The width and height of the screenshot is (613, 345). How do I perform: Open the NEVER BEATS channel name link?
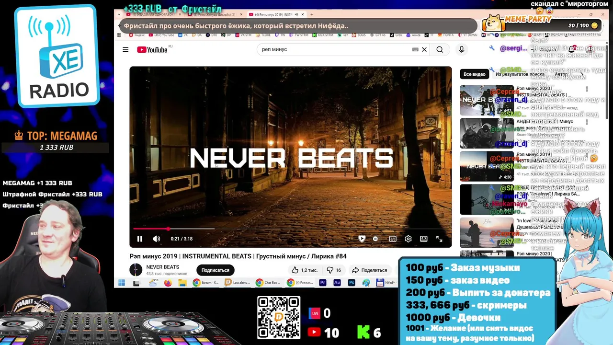coord(162,267)
